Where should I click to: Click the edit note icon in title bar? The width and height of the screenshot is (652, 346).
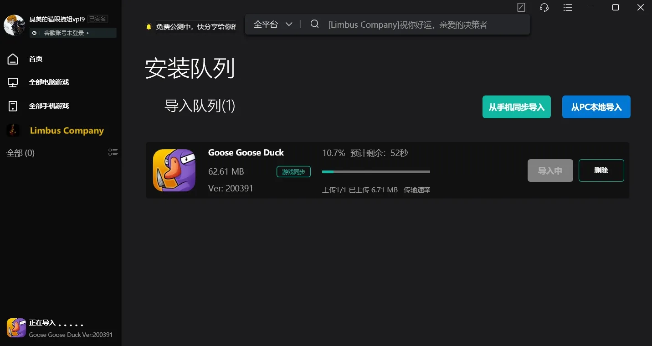(x=521, y=7)
